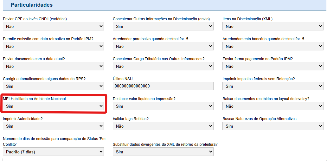Open the 'Padrão (7 dias)' dropdown
327x161 pixels.
click(53, 152)
